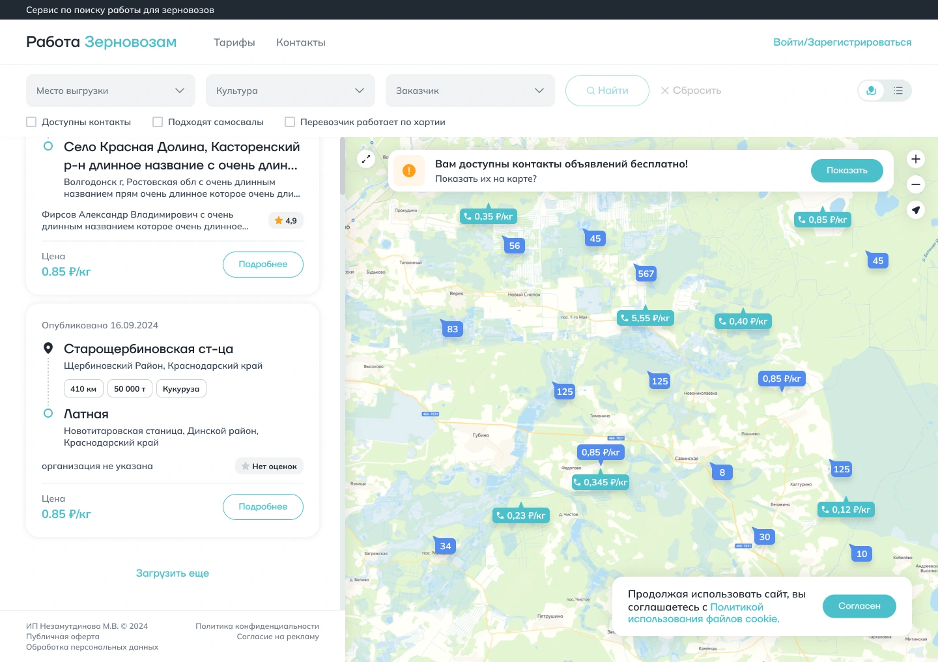The height and width of the screenshot is (662, 938).
Task: Click Показать in contacts banner
Action: coord(847,171)
